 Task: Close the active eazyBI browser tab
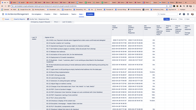(8, 3)
